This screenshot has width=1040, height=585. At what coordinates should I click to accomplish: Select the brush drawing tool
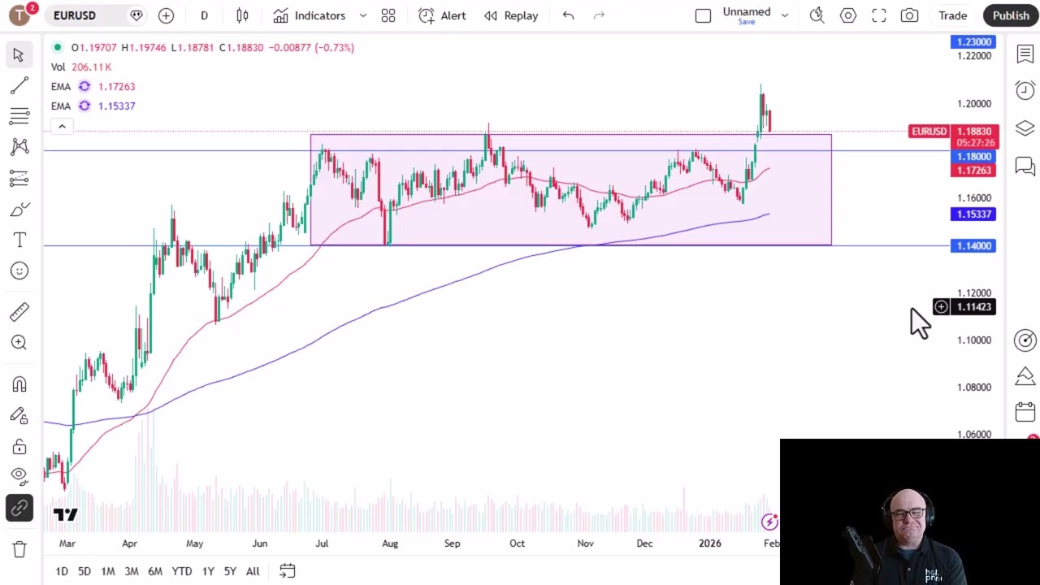19,210
